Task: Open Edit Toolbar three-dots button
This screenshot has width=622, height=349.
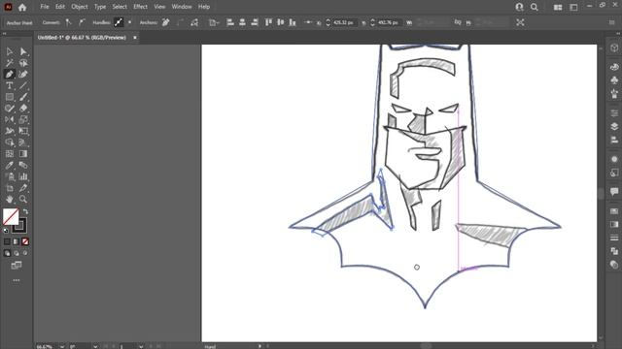Action: point(17,280)
